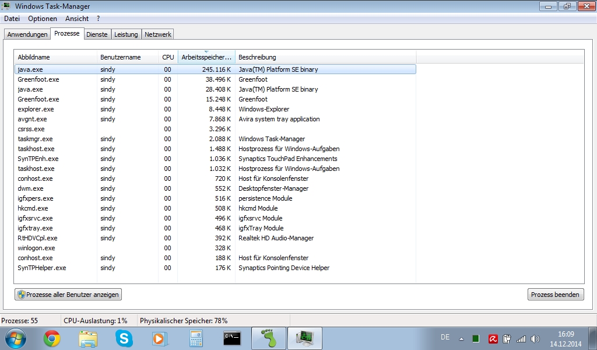Screen dimensions: 597x350
Task: Select the avgnt.exe process
Action: (x=215, y=119)
